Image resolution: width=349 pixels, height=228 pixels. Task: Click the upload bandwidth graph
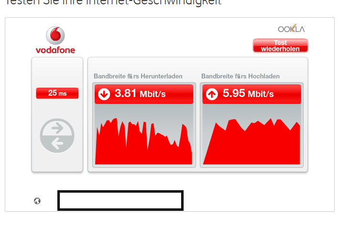click(x=251, y=134)
